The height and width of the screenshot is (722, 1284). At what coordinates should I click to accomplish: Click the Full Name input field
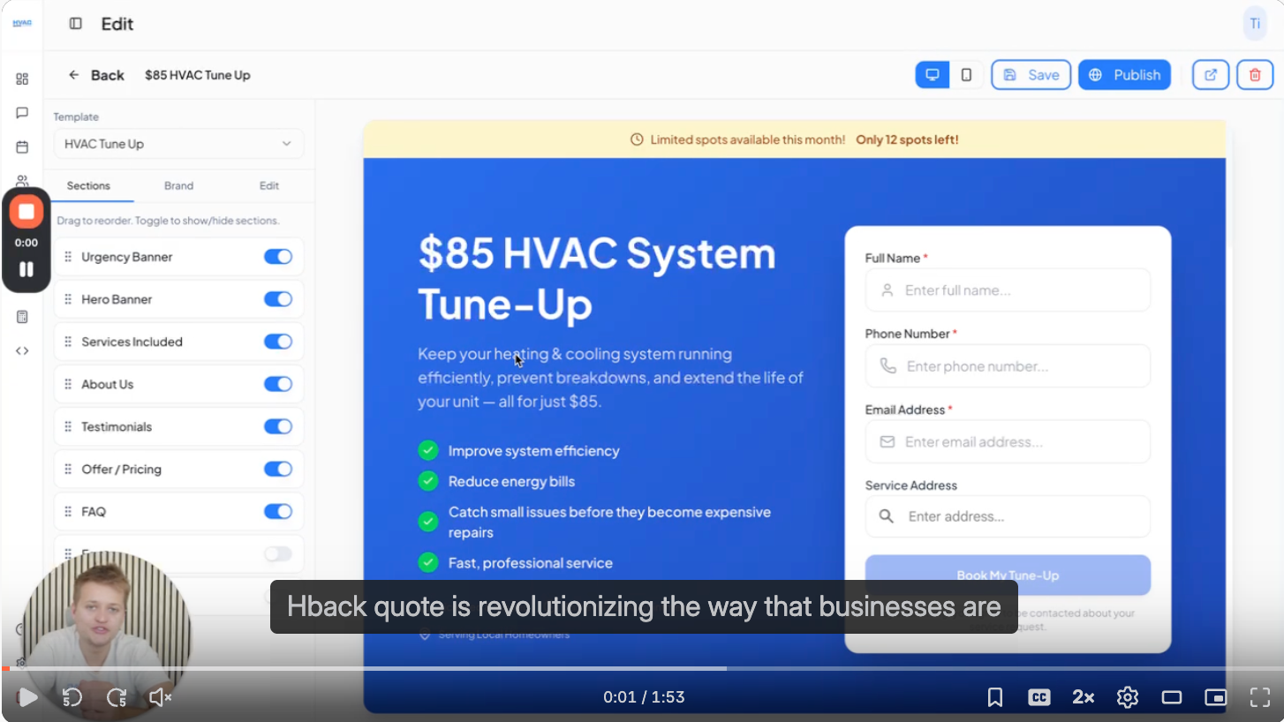click(1008, 290)
